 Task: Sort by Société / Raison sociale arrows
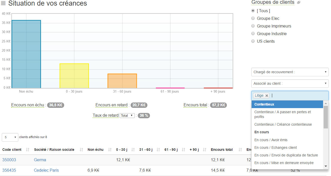point(81,150)
